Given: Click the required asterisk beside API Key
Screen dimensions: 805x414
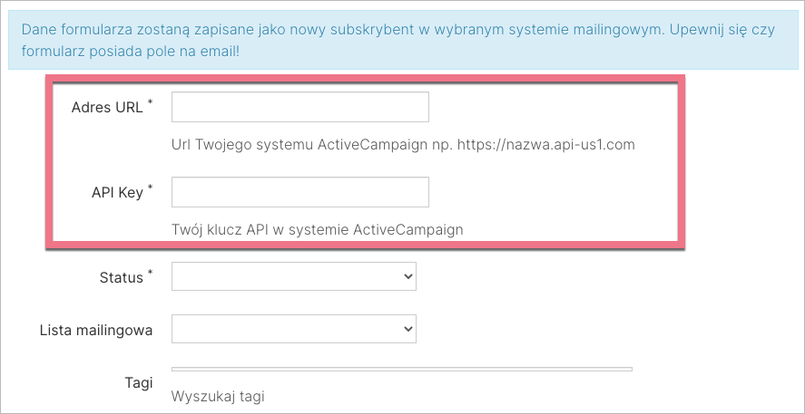Looking at the screenshot, I should point(150,188).
